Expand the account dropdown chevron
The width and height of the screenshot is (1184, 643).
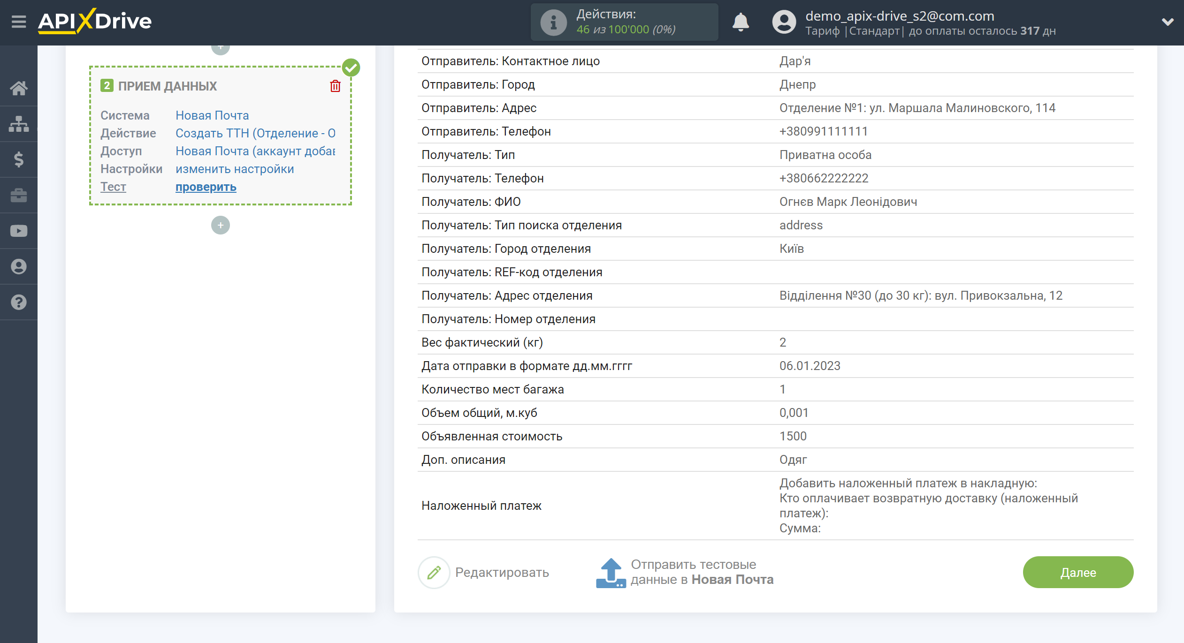(x=1168, y=22)
